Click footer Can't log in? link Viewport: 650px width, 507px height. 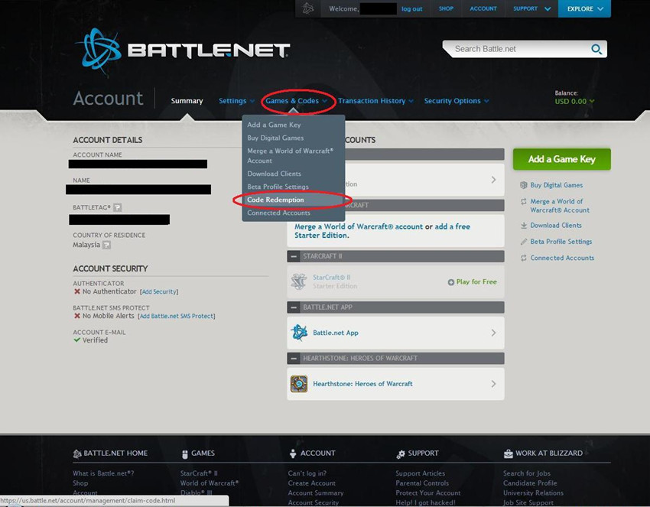(x=307, y=473)
